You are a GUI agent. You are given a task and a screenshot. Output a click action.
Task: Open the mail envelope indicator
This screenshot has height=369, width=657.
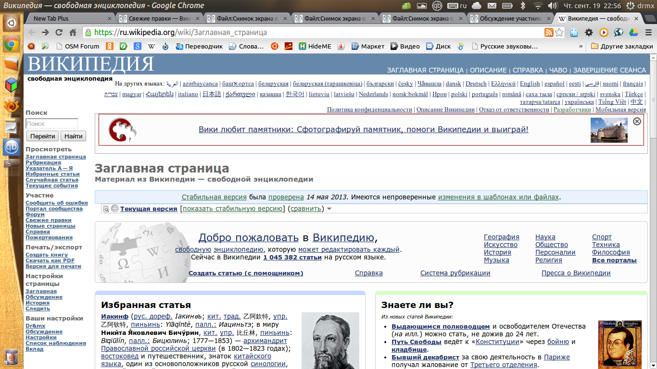492,6
